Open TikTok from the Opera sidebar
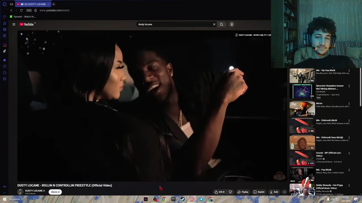 pos(5,51)
